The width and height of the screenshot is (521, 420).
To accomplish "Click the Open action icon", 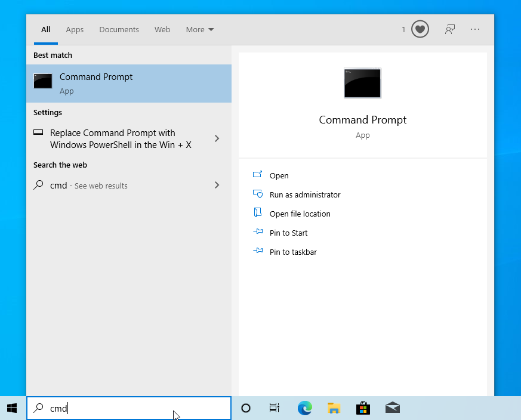I will point(257,175).
